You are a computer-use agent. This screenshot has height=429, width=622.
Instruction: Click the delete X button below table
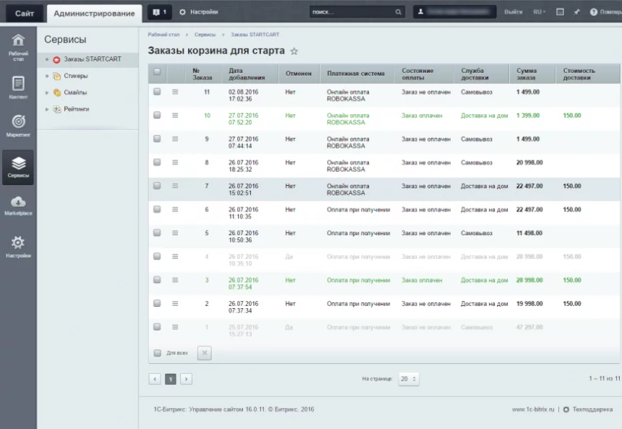204,353
